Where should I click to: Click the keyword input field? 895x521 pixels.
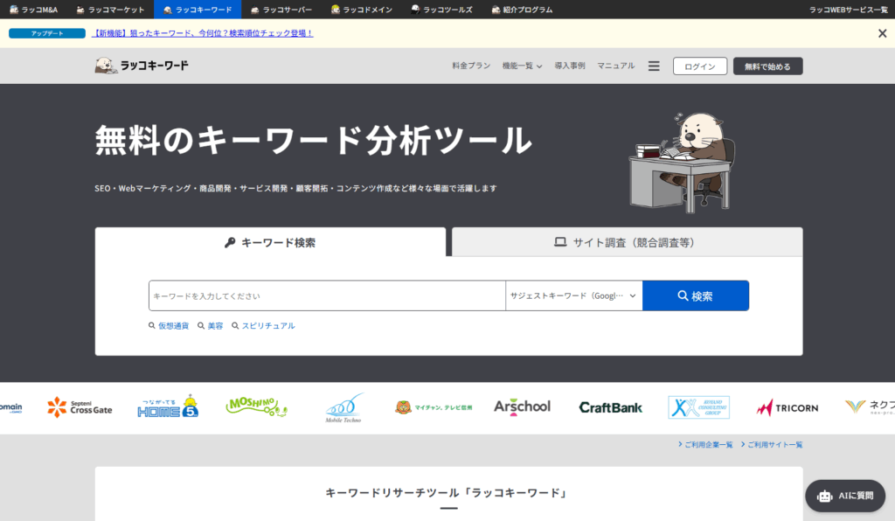click(327, 295)
